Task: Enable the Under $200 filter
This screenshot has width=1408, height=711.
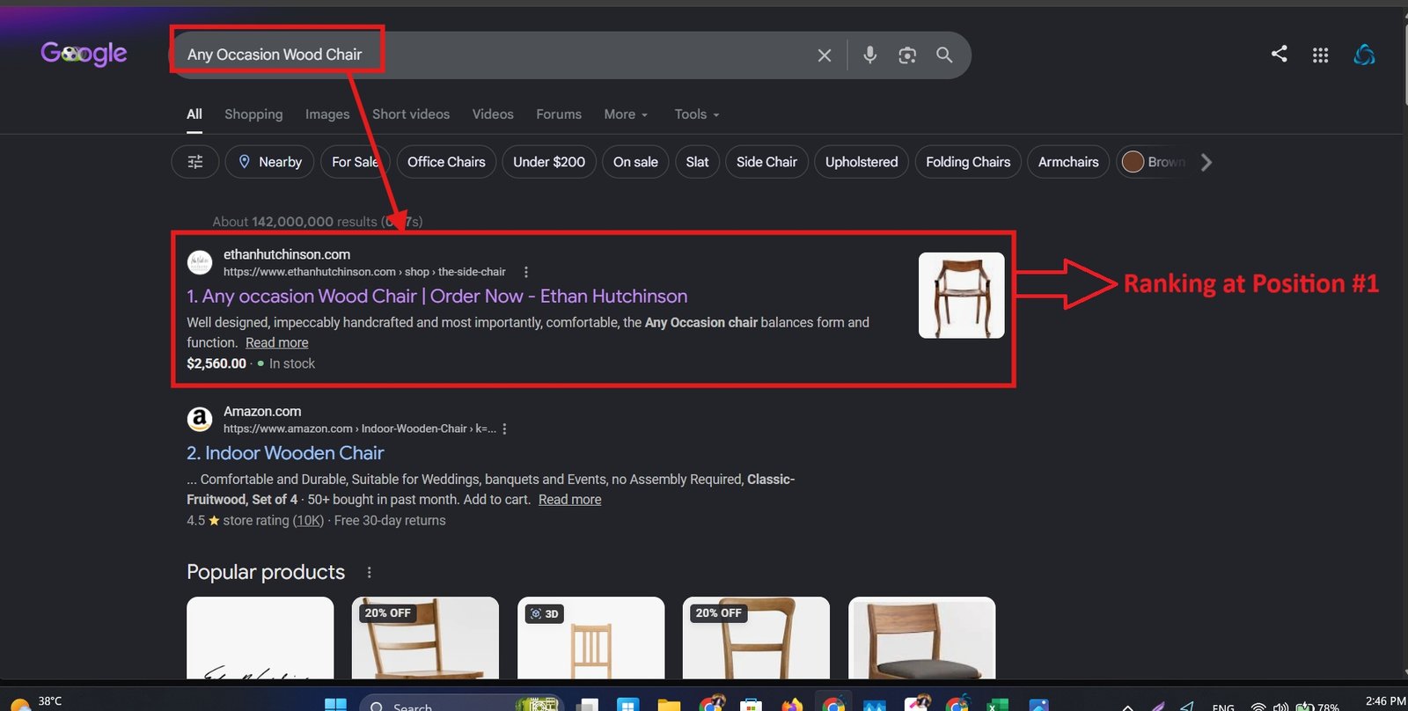Action: tap(549, 162)
